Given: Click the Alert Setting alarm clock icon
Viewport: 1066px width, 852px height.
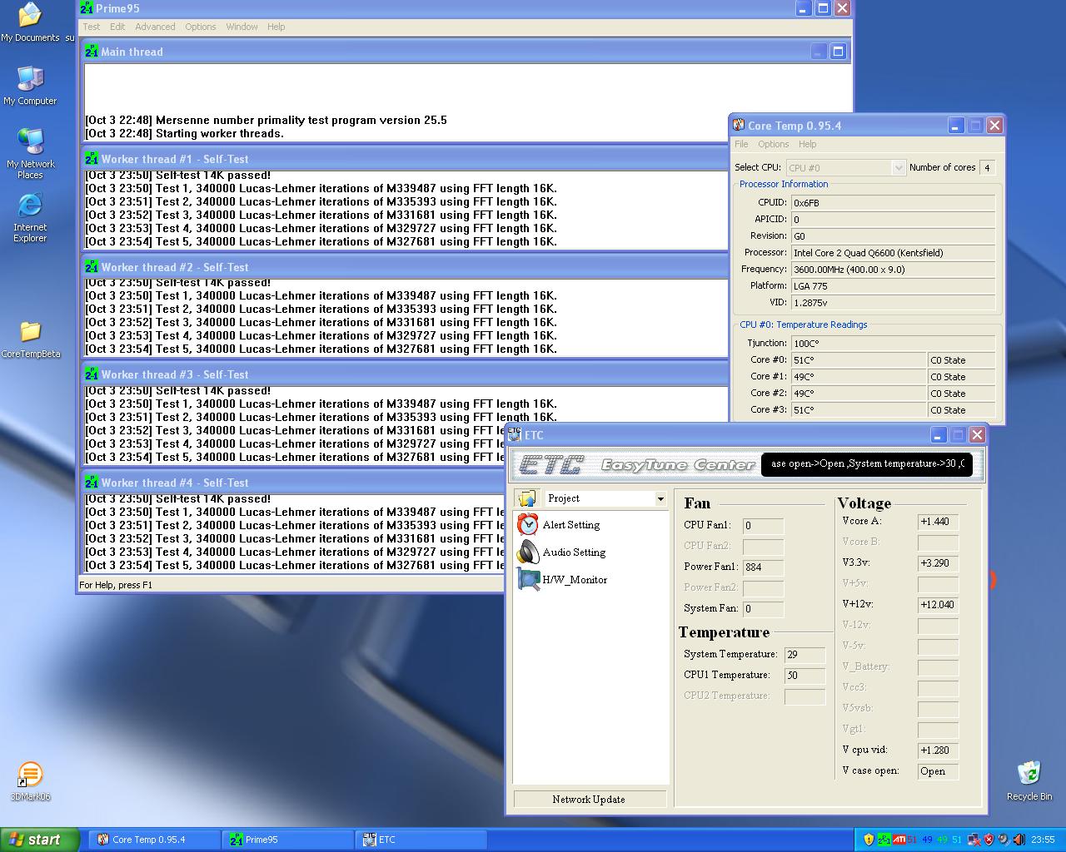Looking at the screenshot, I should pyautogui.click(x=527, y=525).
